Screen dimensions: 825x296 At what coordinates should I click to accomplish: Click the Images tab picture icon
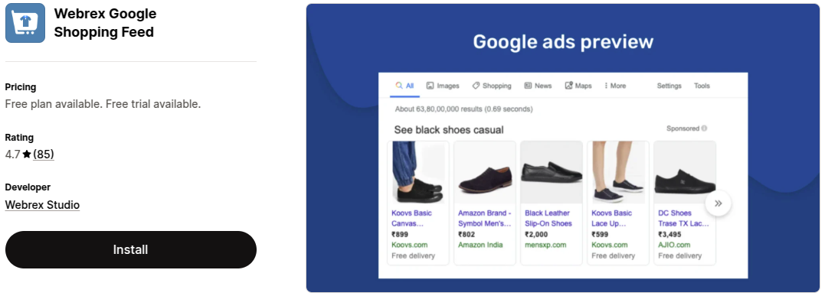click(x=430, y=85)
